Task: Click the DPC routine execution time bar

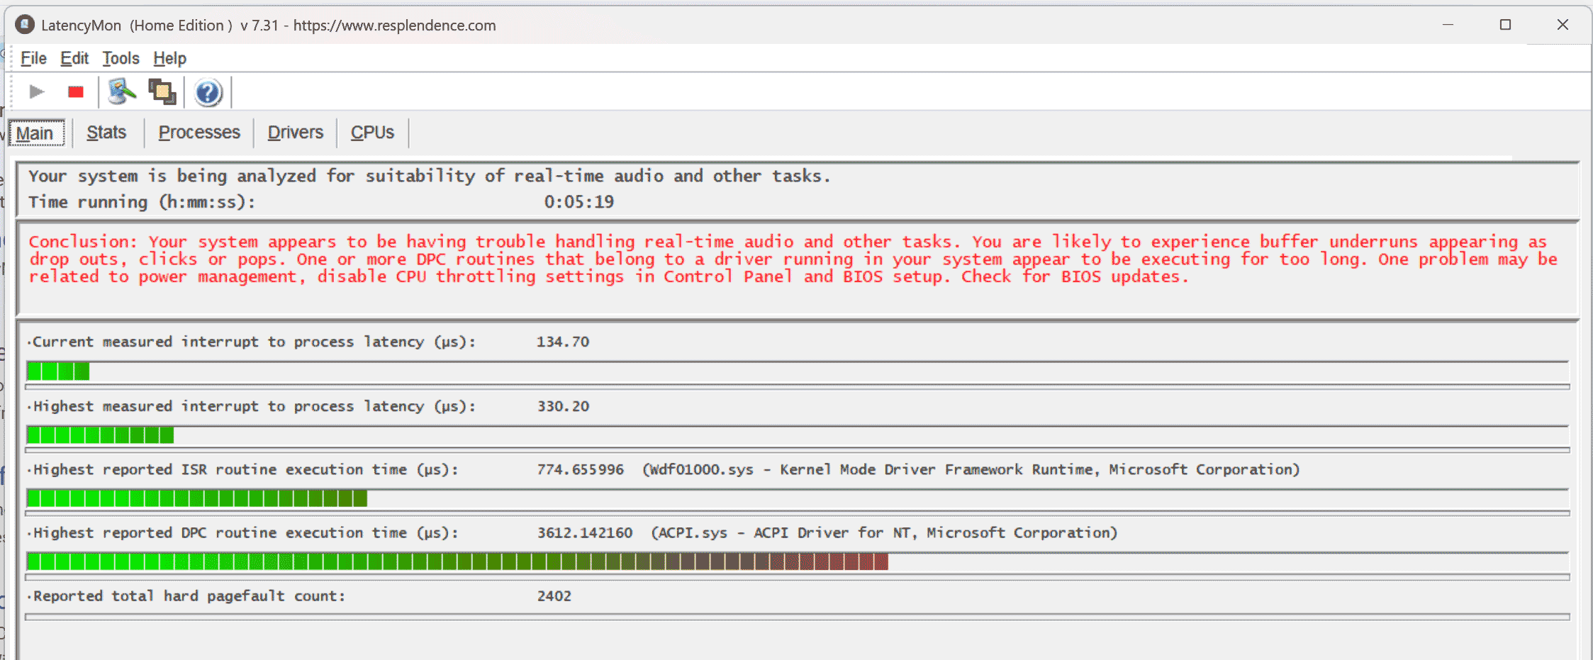Action: click(x=798, y=562)
